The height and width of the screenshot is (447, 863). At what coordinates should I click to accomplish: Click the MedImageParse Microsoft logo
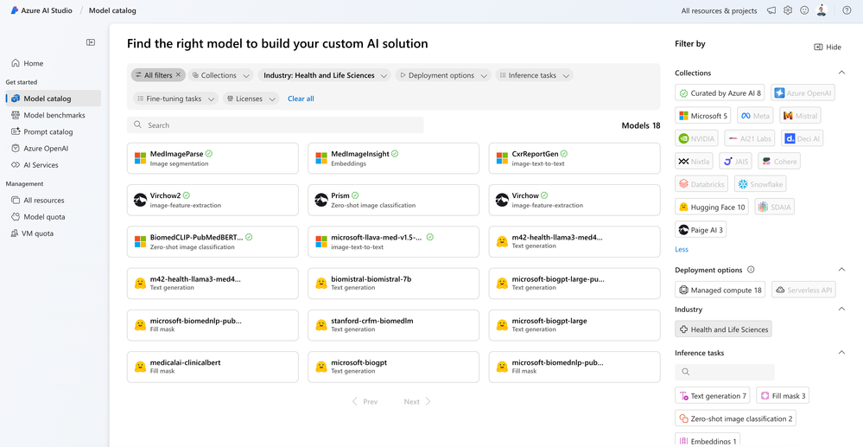[x=140, y=158]
